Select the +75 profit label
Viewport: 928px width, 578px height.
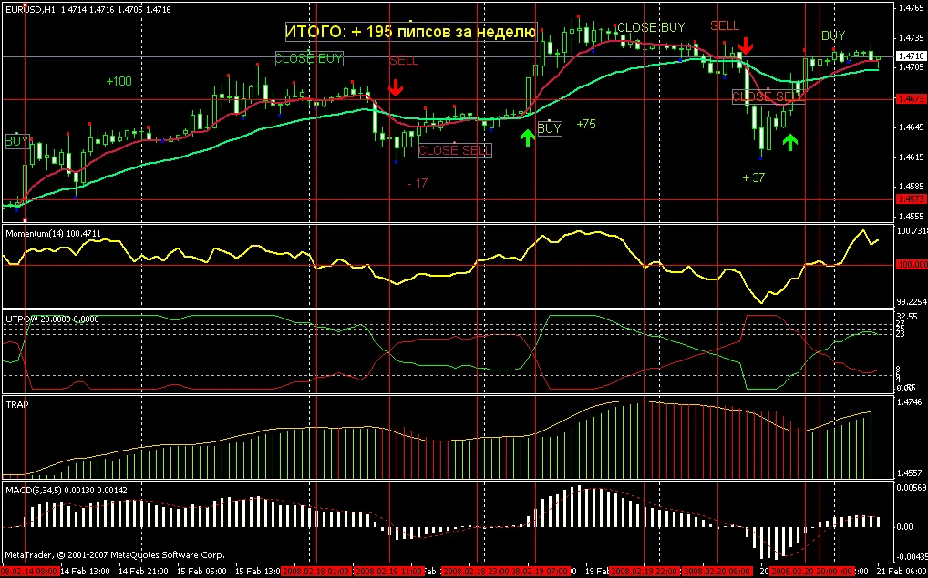(x=586, y=124)
